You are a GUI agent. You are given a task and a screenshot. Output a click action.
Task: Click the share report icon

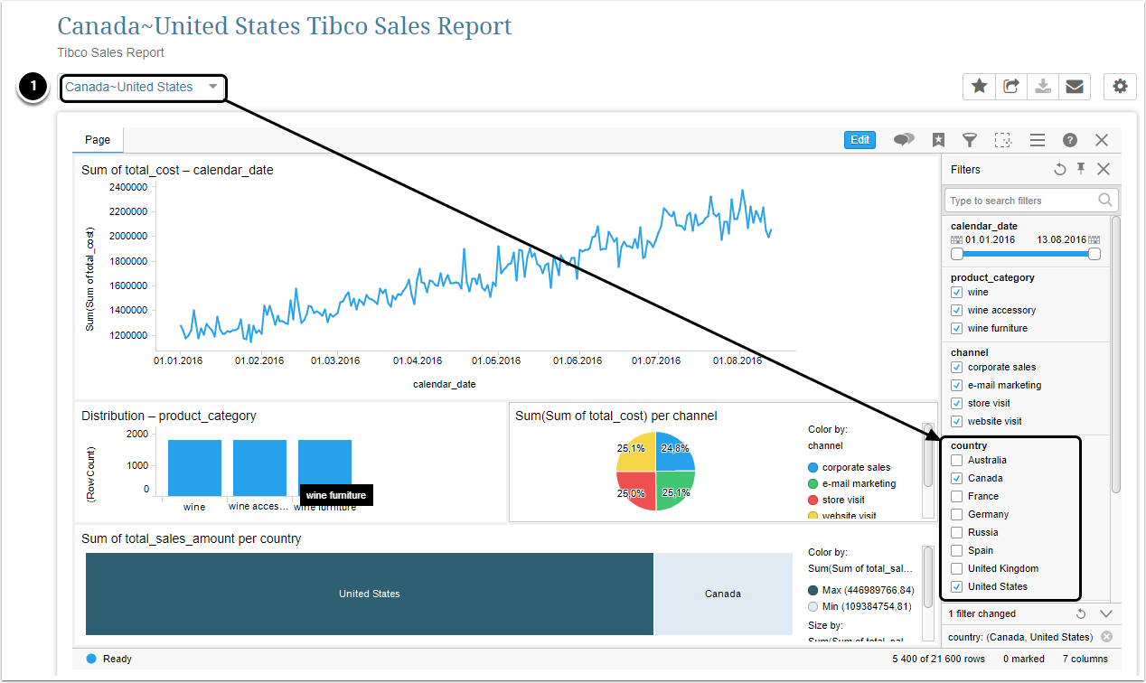click(1011, 87)
